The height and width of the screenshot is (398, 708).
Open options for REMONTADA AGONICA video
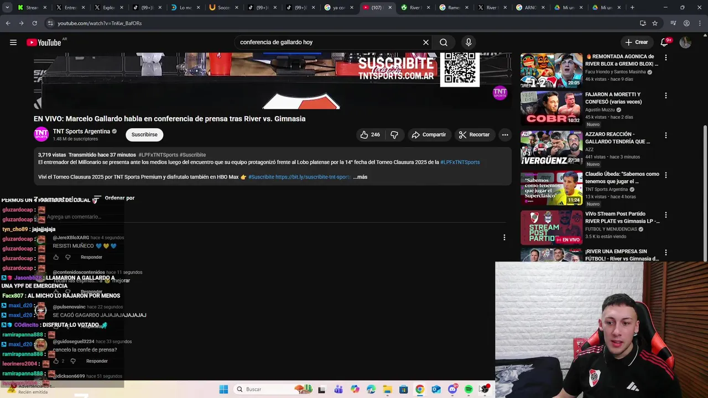pyautogui.click(x=665, y=57)
